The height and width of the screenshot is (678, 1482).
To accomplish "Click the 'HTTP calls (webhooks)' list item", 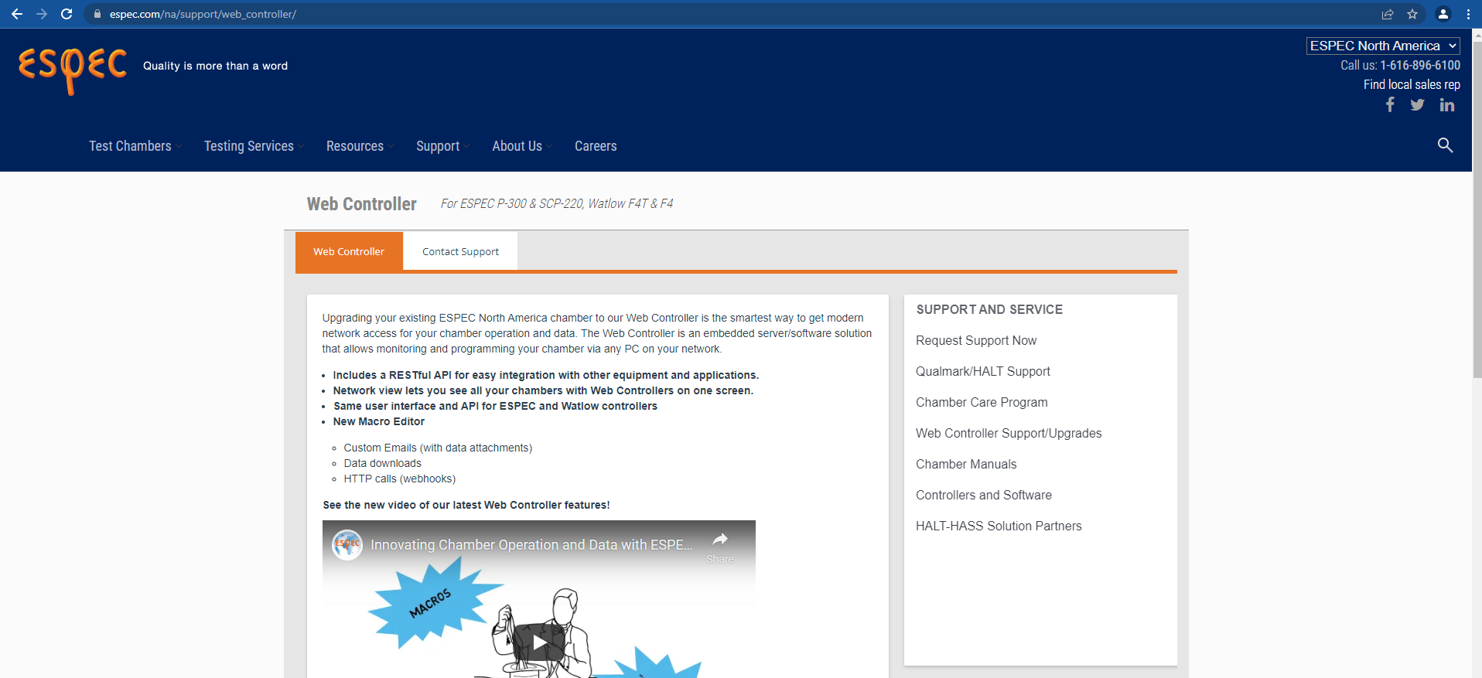I will (x=399, y=479).
